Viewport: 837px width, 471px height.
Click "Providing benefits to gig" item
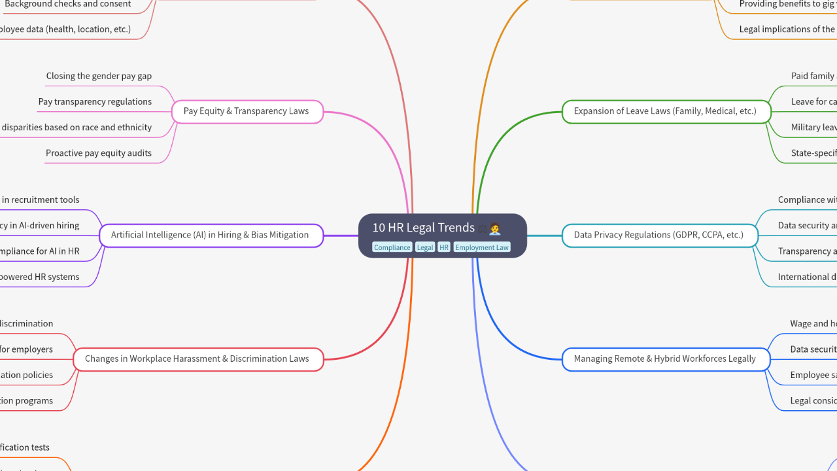(x=788, y=4)
